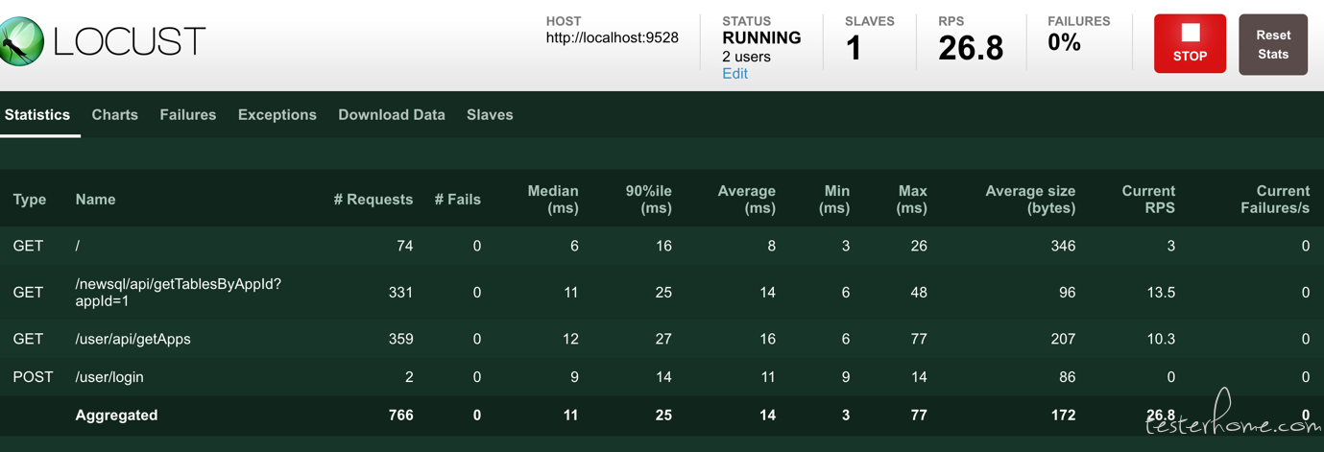The width and height of the screenshot is (1324, 452).
Task: Go to the Download Data tab
Action: click(391, 115)
